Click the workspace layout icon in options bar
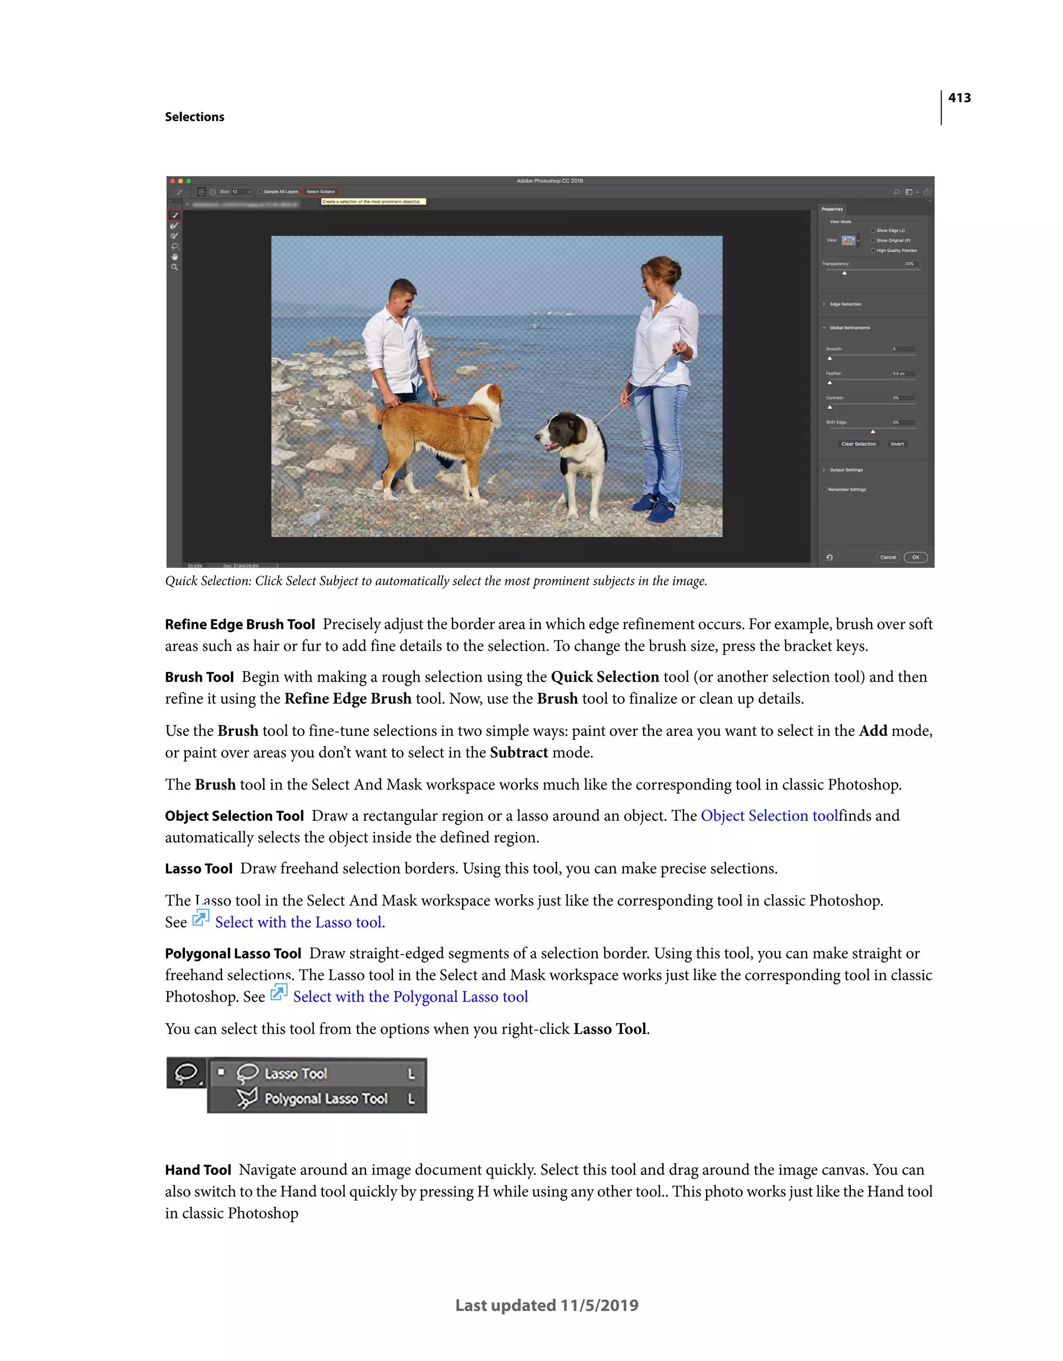Image resolution: width=1063 pixels, height=1361 pixels. tap(909, 192)
